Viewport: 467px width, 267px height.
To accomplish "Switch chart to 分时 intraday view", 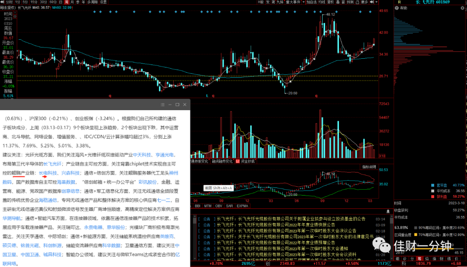I will [9, 2].
